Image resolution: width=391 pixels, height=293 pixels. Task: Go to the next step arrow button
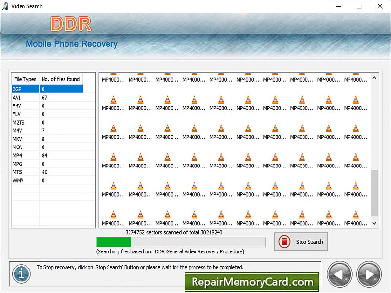pyautogui.click(x=369, y=274)
